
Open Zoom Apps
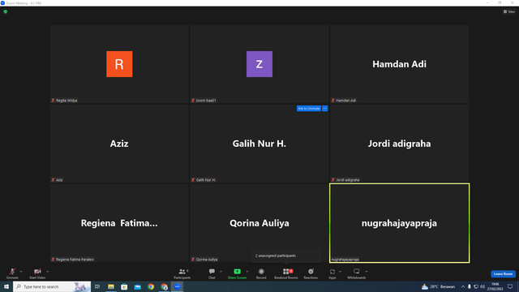[332, 273]
